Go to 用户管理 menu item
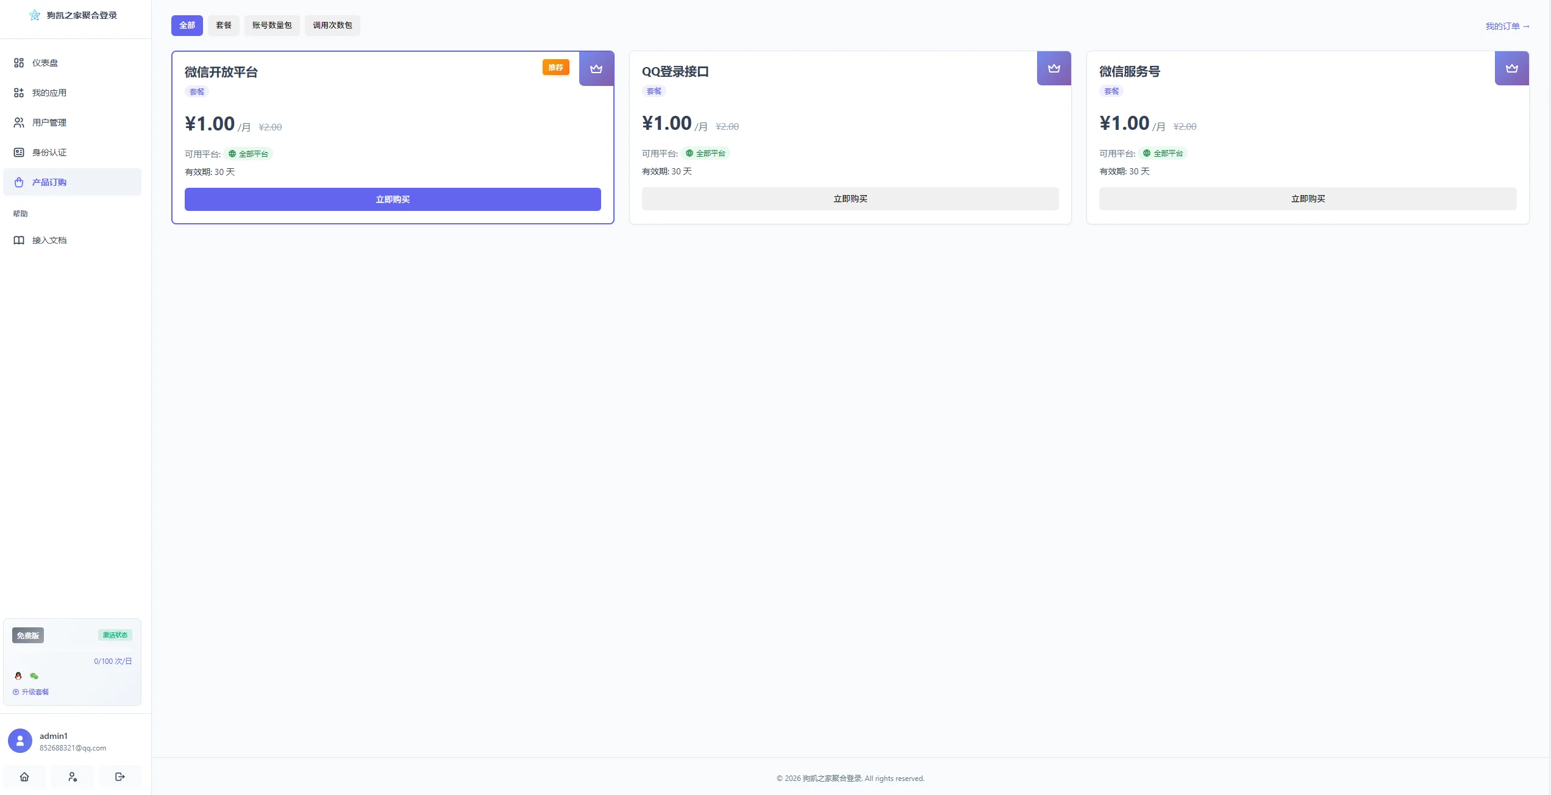This screenshot has width=1551, height=795. 72,123
